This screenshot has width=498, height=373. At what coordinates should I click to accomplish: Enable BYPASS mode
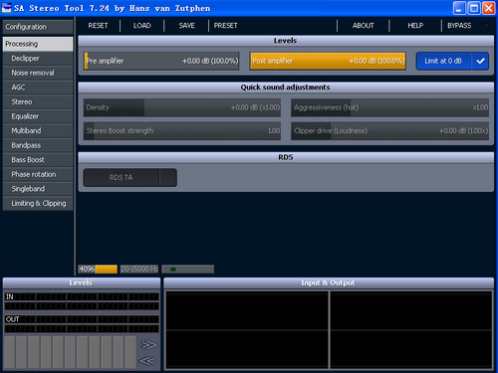point(459,26)
